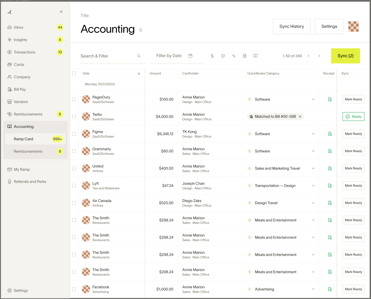Check the Air Canada transaction checkbox
The height and width of the screenshot is (299, 371).
point(74,203)
